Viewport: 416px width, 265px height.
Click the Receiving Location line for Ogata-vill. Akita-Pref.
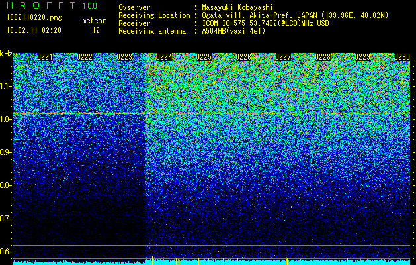pyautogui.click(x=295, y=15)
